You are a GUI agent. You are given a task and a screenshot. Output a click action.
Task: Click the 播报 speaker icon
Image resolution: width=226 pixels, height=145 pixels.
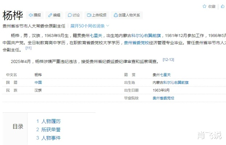tap(31, 15)
